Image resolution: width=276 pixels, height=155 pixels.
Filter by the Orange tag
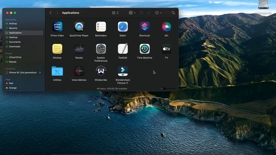tap(24, 88)
